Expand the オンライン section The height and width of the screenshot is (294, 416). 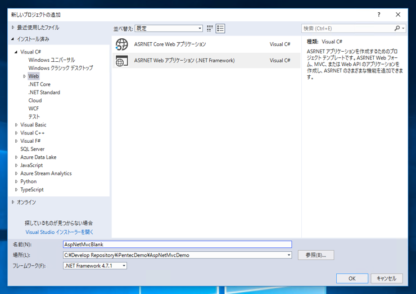pyautogui.click(x=13, y=202)
